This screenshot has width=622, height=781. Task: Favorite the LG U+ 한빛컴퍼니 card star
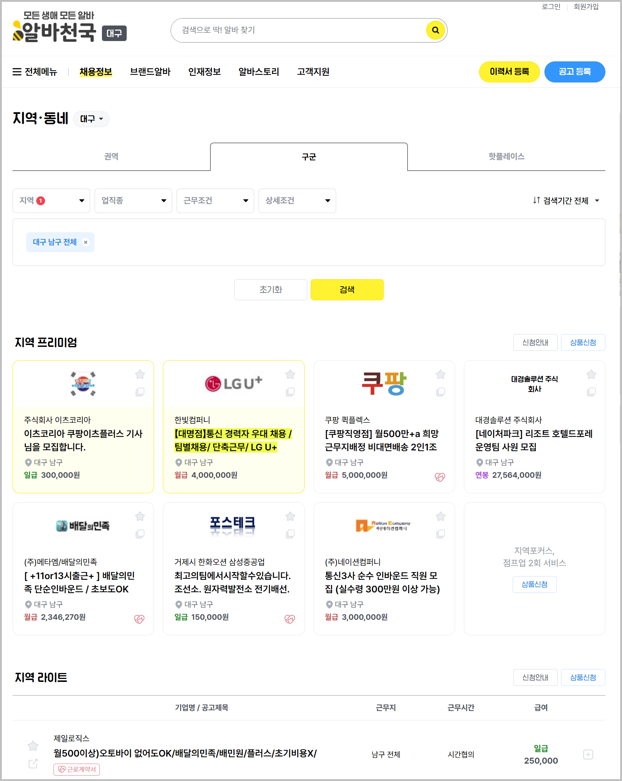point(290,375)
